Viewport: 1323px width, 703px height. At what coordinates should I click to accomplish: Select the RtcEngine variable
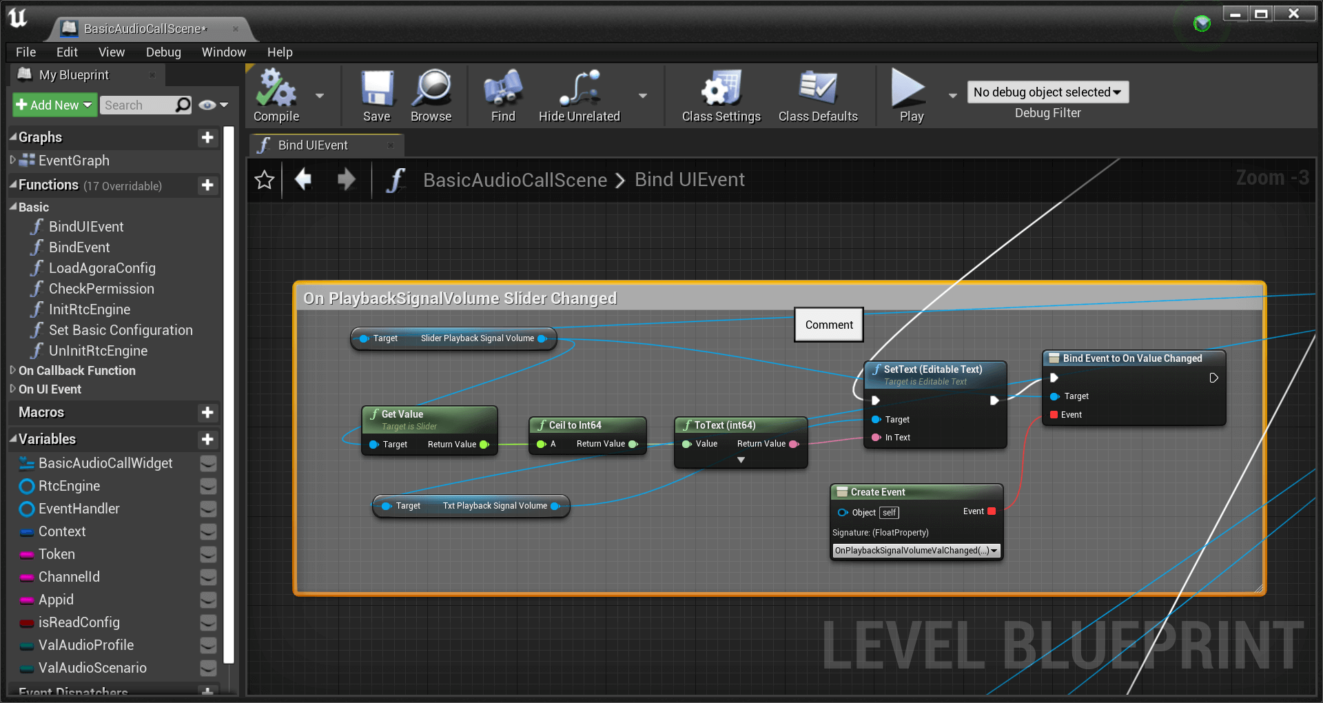click(x=69, y=487)
